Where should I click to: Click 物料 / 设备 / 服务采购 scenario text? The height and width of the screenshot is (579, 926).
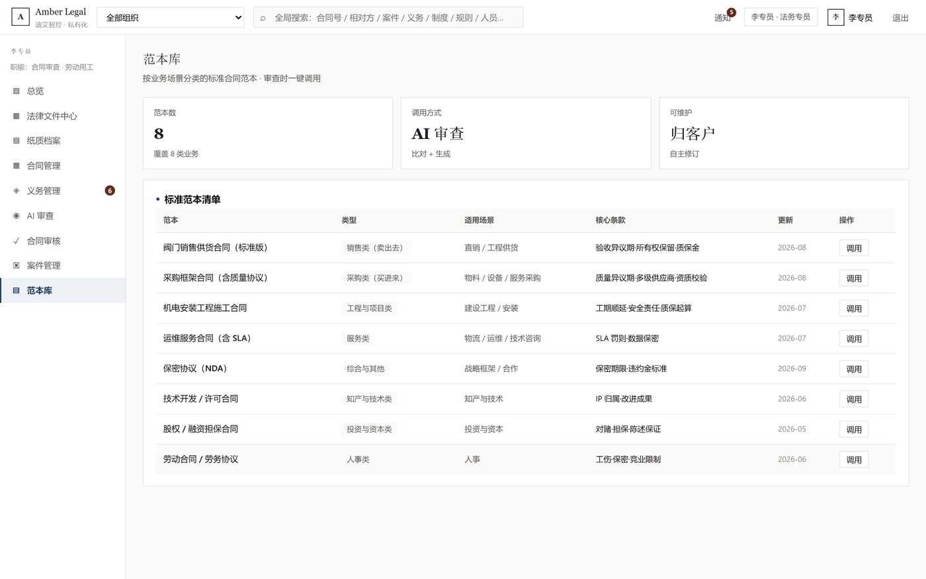pyautogui.click(x=503, y=278)
